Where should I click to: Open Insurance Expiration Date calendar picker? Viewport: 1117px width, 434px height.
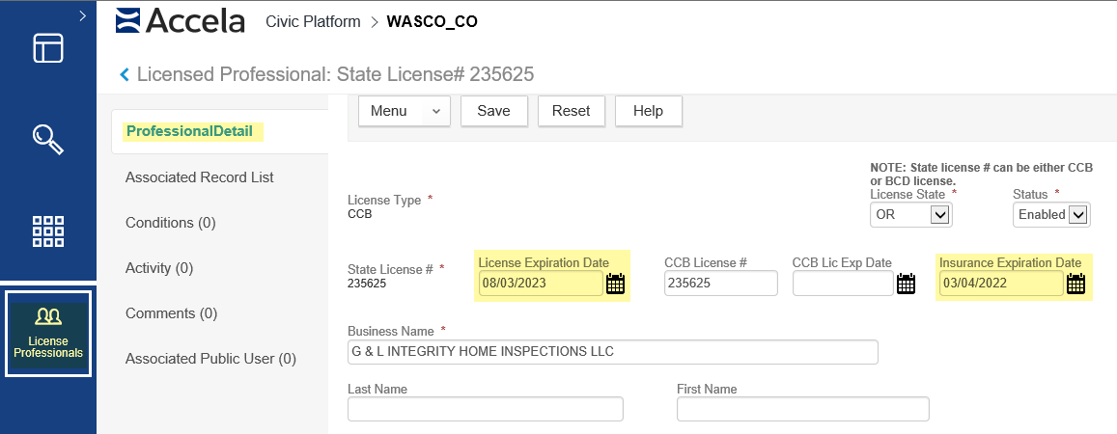point(1076,284)
